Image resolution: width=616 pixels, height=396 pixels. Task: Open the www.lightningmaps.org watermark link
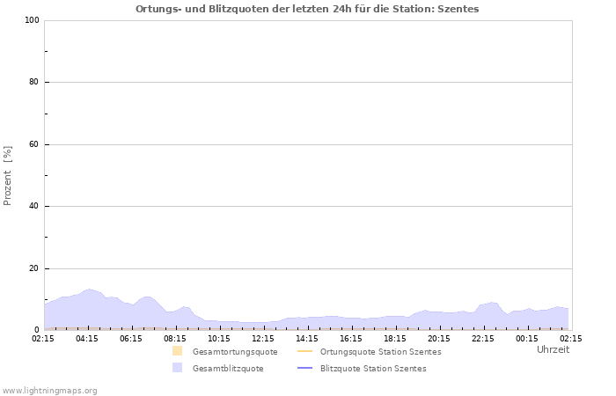coord(49,390)
